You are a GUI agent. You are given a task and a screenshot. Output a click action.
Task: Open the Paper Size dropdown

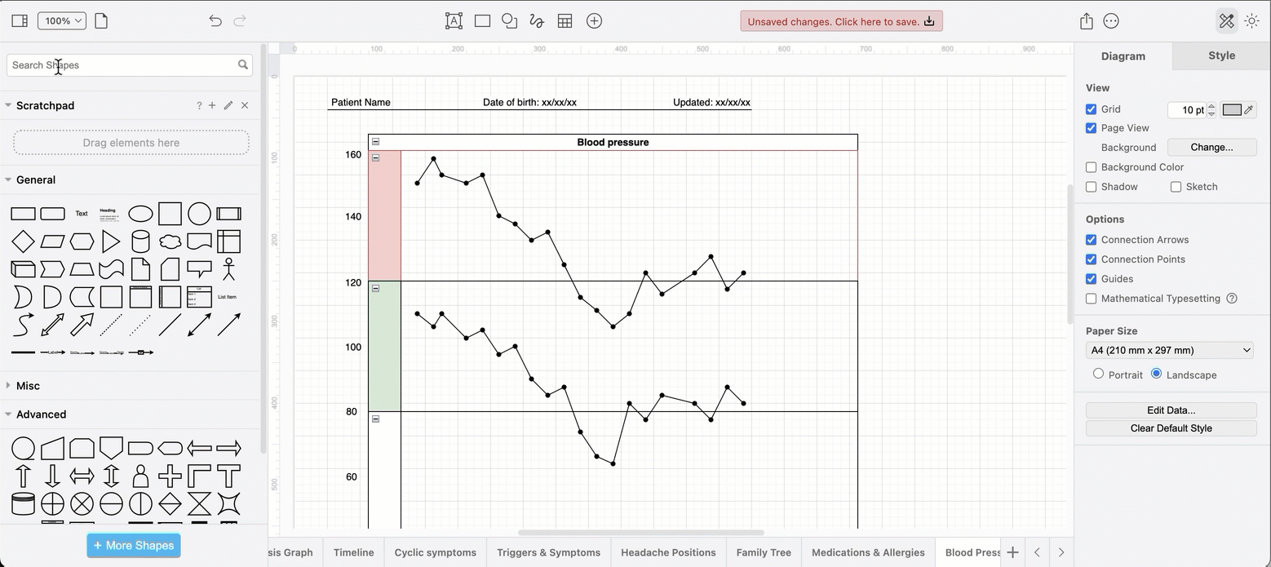tap(1169, 349)
